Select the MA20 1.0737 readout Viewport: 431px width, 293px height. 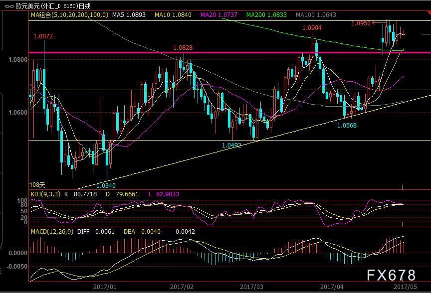tap(219, 15)
